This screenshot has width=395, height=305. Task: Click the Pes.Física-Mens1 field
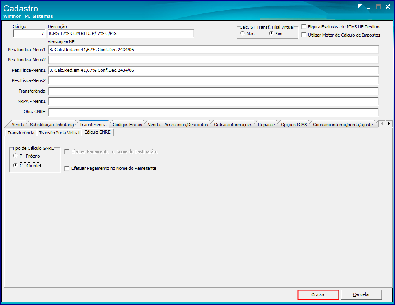(213, 70)
